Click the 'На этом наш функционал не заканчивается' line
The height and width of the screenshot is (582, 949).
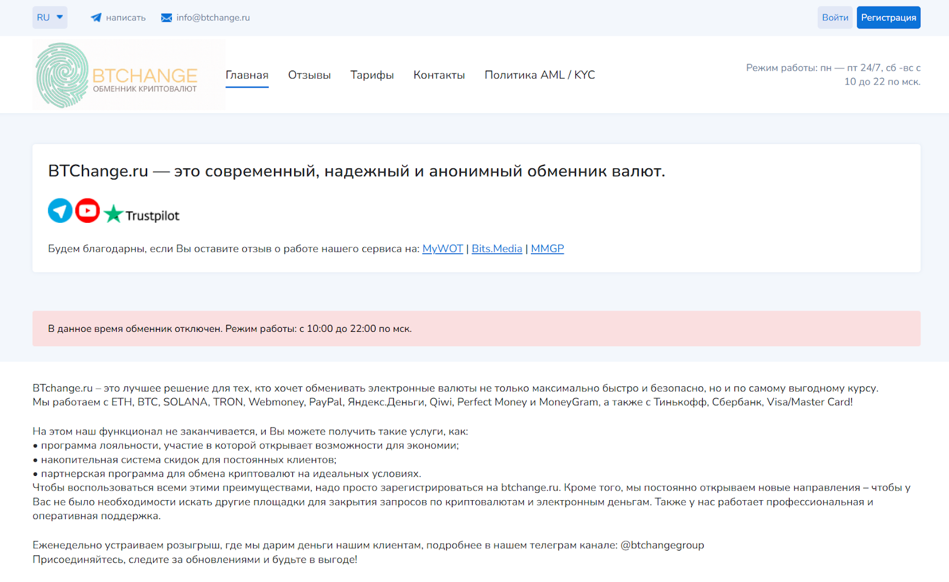pos(250,431)
